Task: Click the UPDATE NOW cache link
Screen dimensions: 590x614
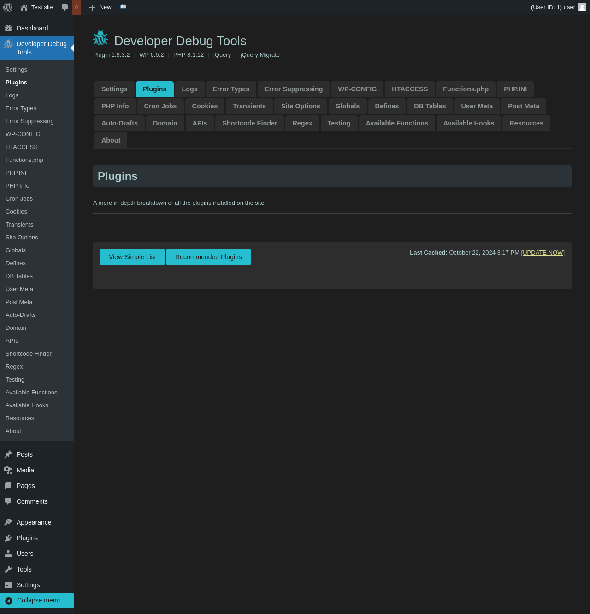Action: pyautogui.click(x=543, y=253)
